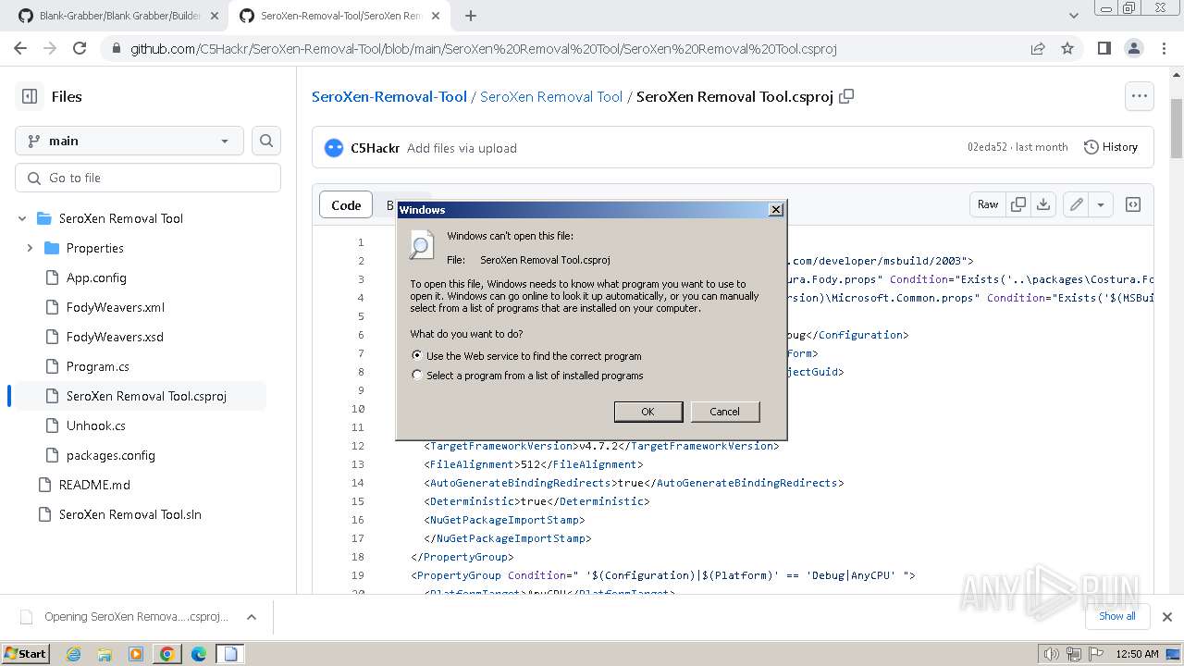This screenshot has height=666, width=1184.
Task: Show all downloads
Action: click(1117, 617)
